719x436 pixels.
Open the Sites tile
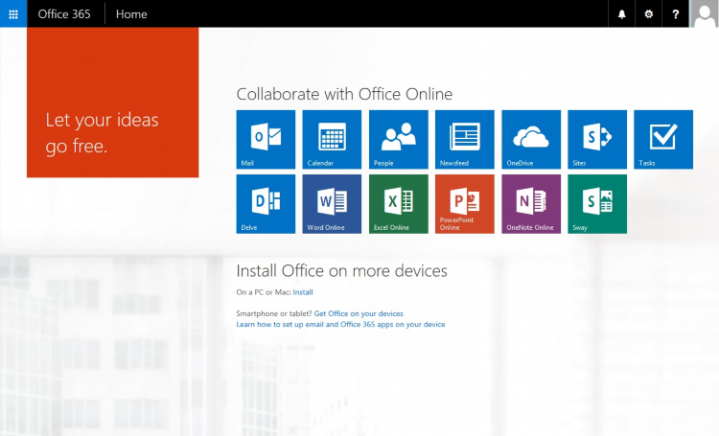click(x=597, y=139)
